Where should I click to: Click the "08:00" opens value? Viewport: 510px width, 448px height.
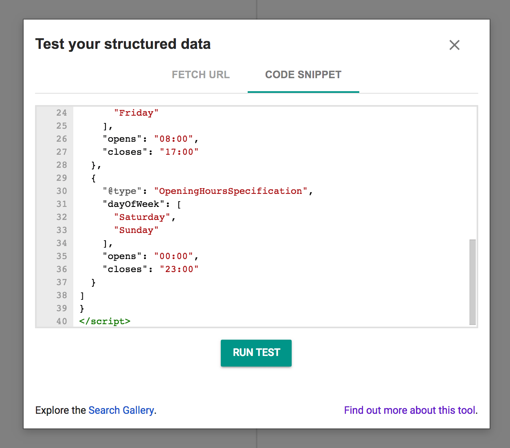tap(174, 139)
